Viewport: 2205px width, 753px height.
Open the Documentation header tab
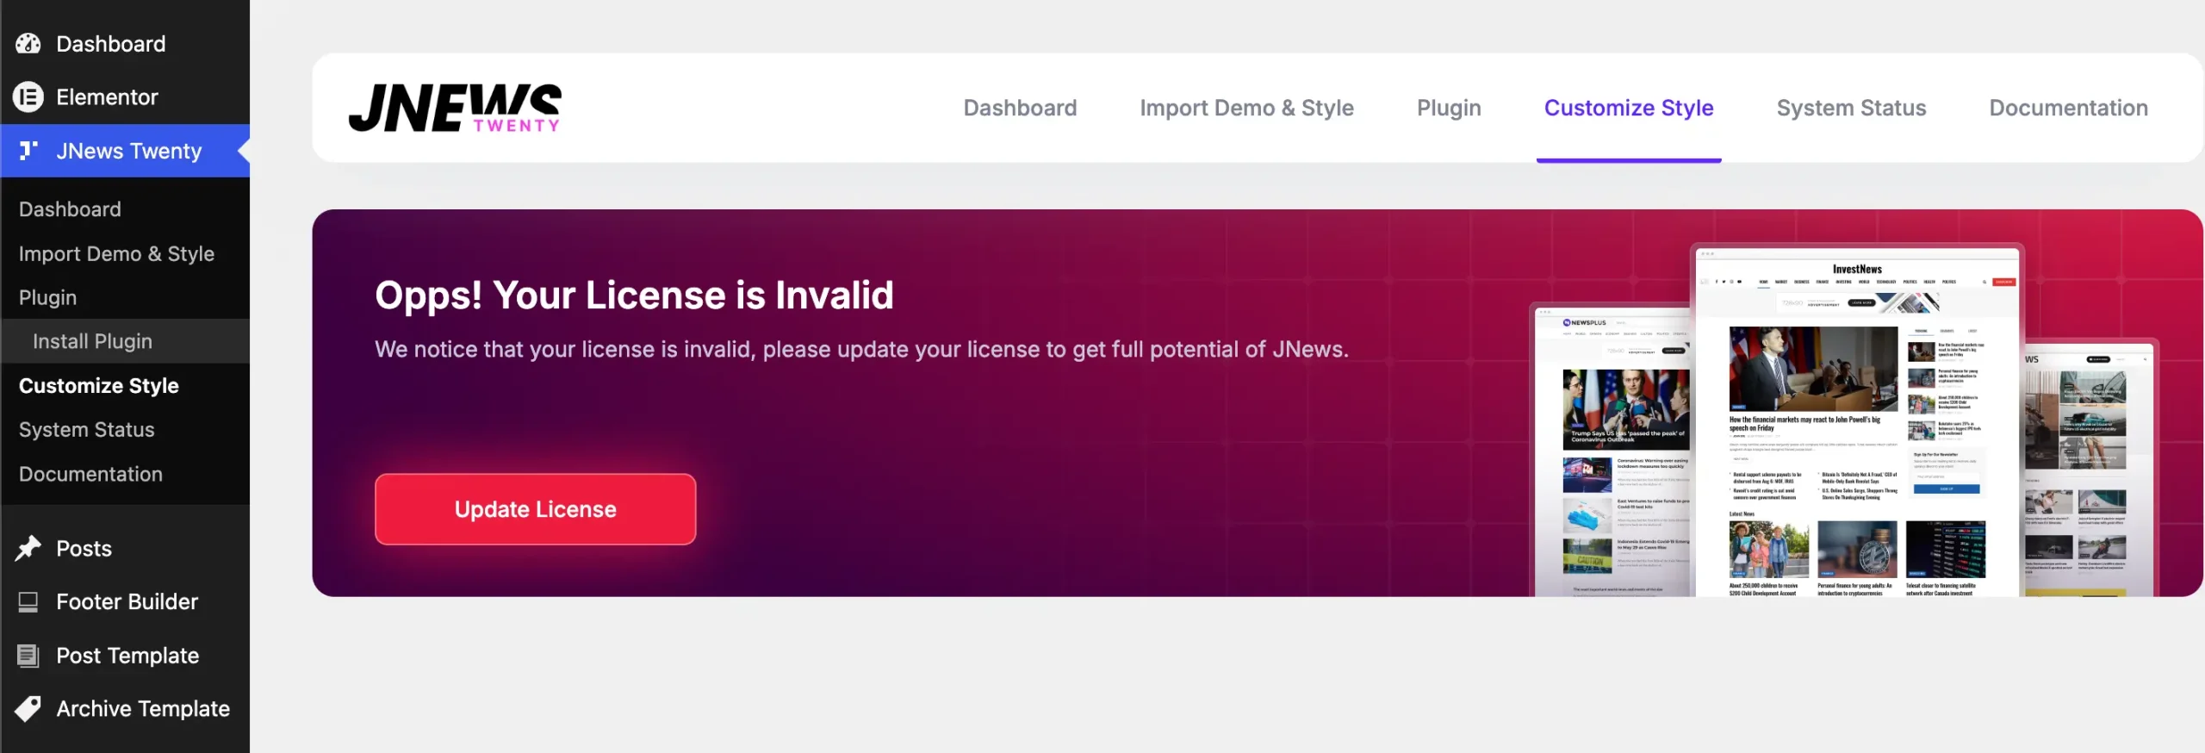point(2068,109)
